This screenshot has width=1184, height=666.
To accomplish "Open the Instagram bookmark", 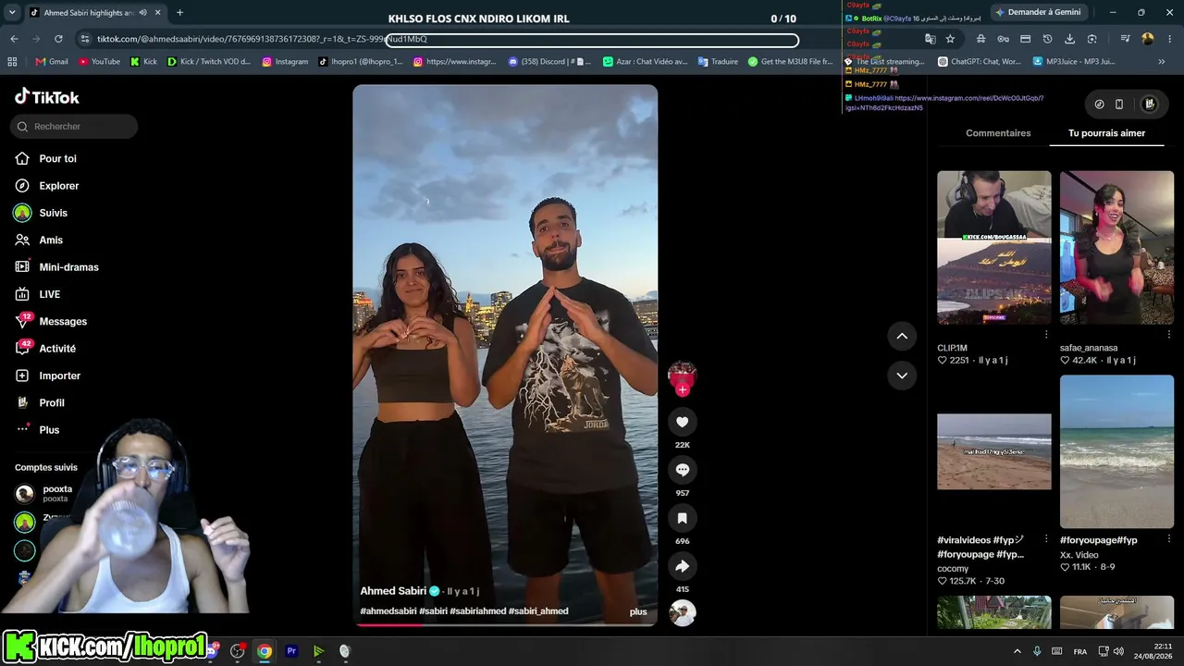I will (x=285, y=62).
